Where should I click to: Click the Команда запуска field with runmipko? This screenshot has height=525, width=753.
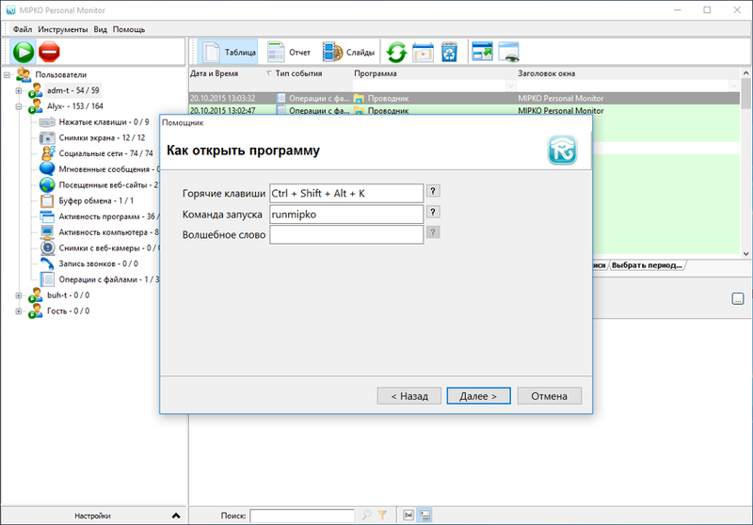coord(346,215)
